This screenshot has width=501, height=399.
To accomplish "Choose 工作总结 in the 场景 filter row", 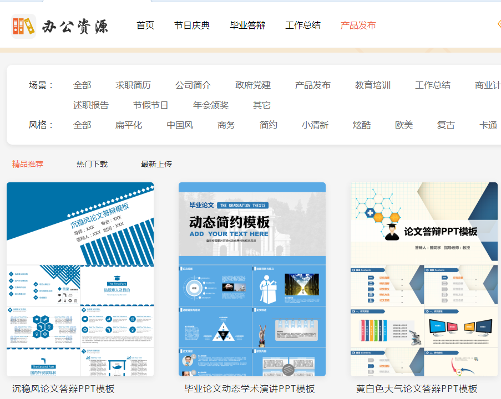I will coord(433,85).
